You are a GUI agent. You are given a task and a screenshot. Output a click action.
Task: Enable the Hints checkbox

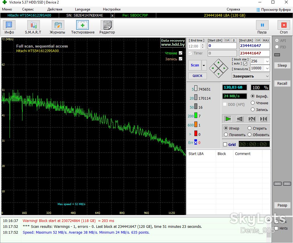(276, 228)
